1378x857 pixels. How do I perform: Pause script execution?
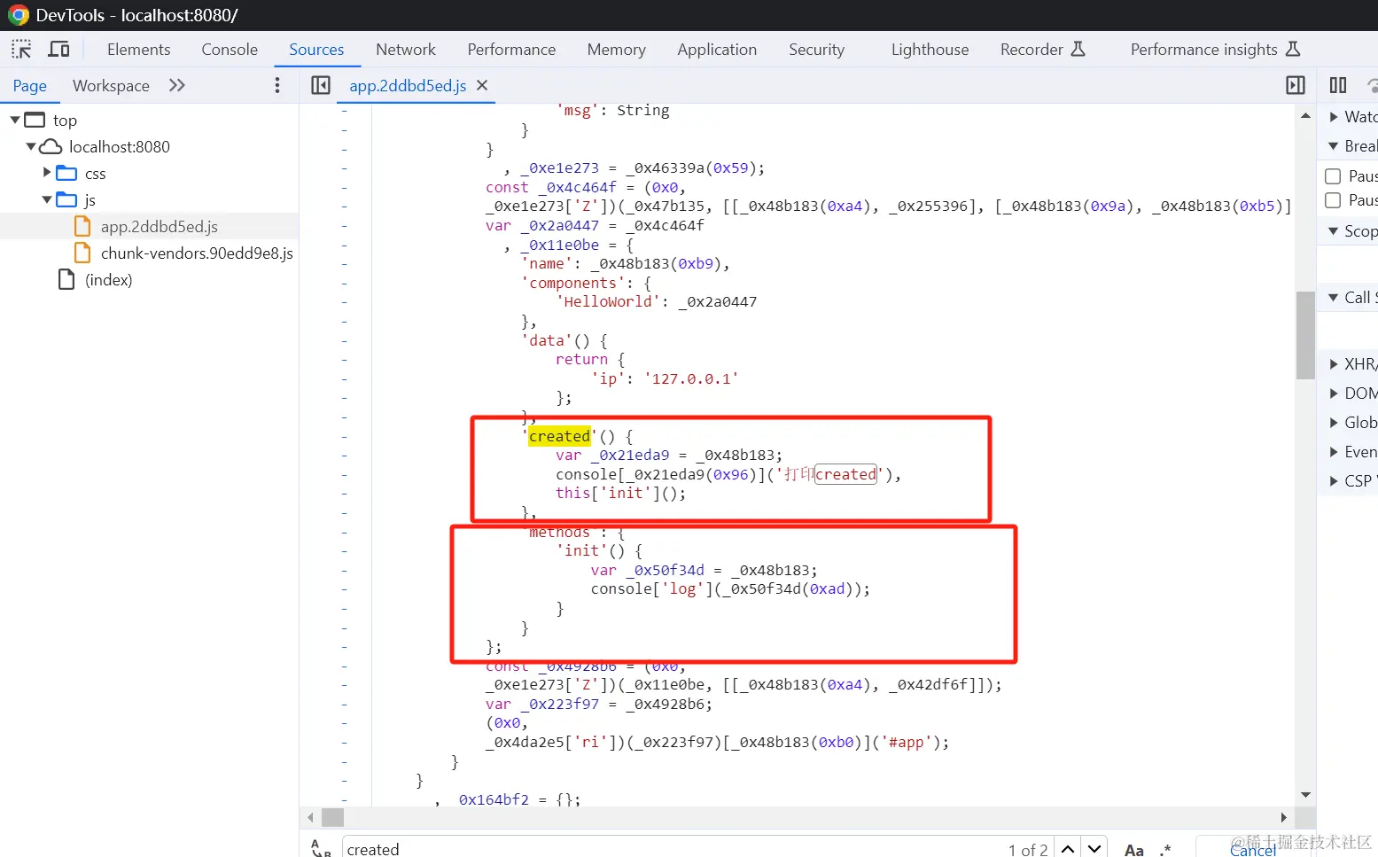pyautogui.click(x=1338, y=85)
